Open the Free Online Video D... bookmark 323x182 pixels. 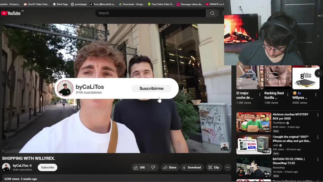coord(160,4)
